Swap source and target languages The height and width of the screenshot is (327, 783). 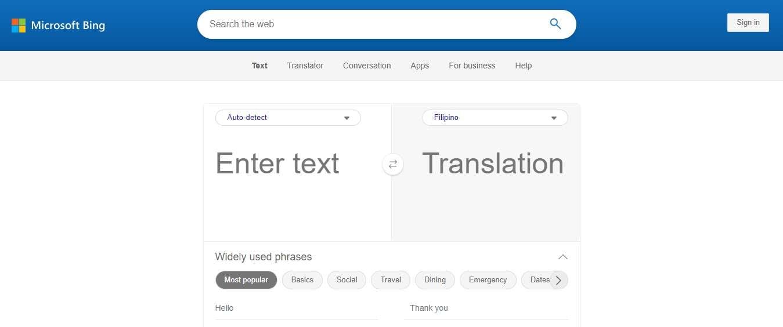pos(393,164)
